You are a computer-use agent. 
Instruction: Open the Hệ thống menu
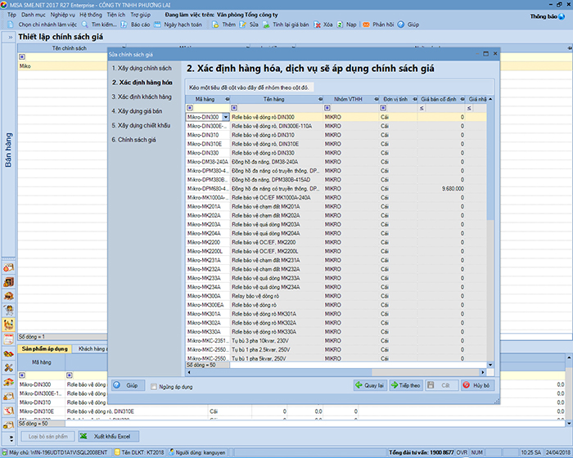click(91, 15)
